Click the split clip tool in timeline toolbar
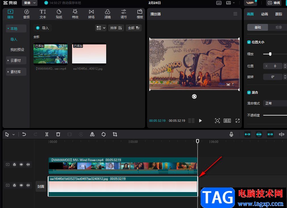The image size is (287, 208). point(47,134)
